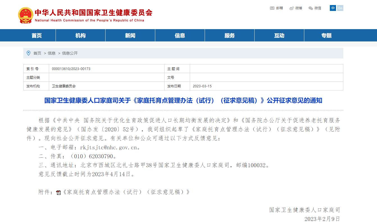Screen dimensions: 377x224
Task: Click the attachment PDF file icon
Action: coord(58,192)
